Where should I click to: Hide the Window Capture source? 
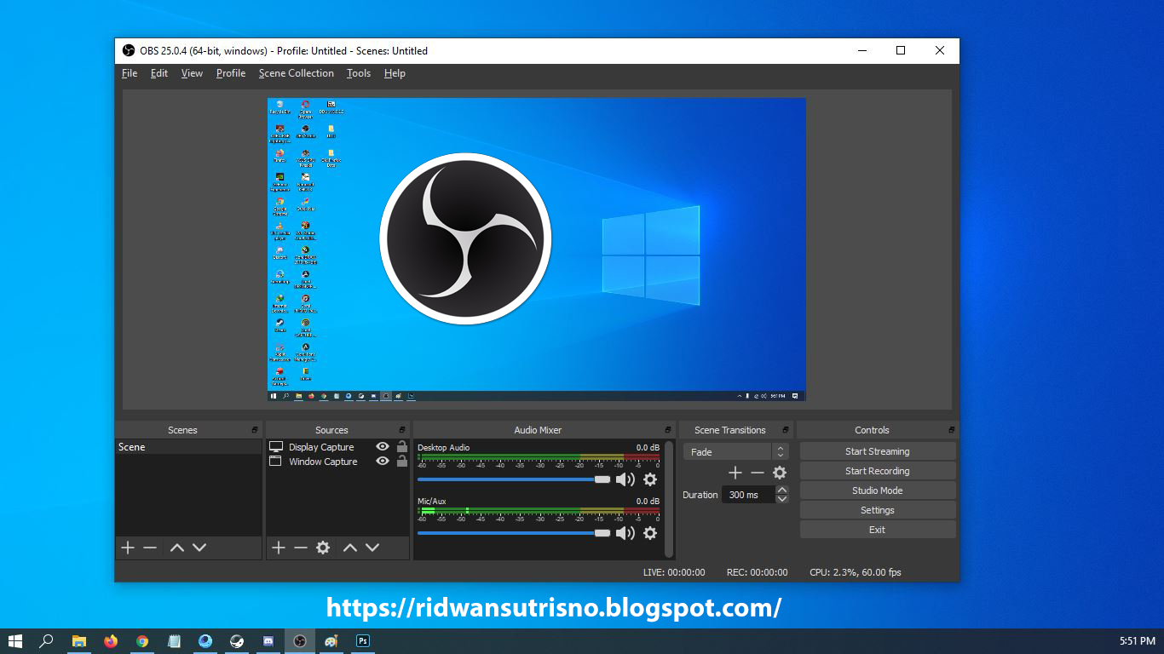tap(383, 461)
